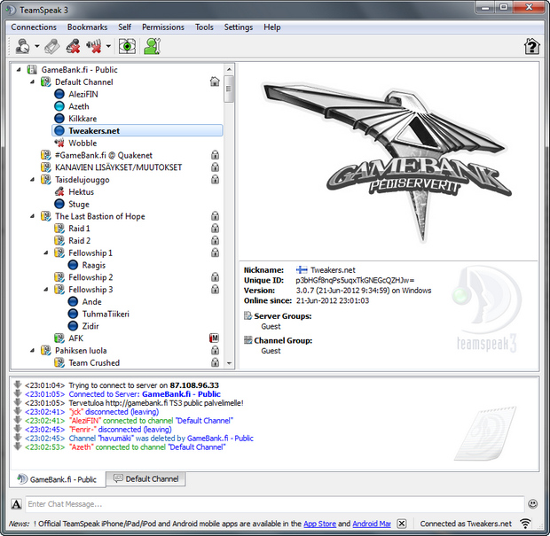Toggle the subscribe to all channels eye icon
Image resolution: width=550 pixels, height=536 pixels.
tap(127, 46)
